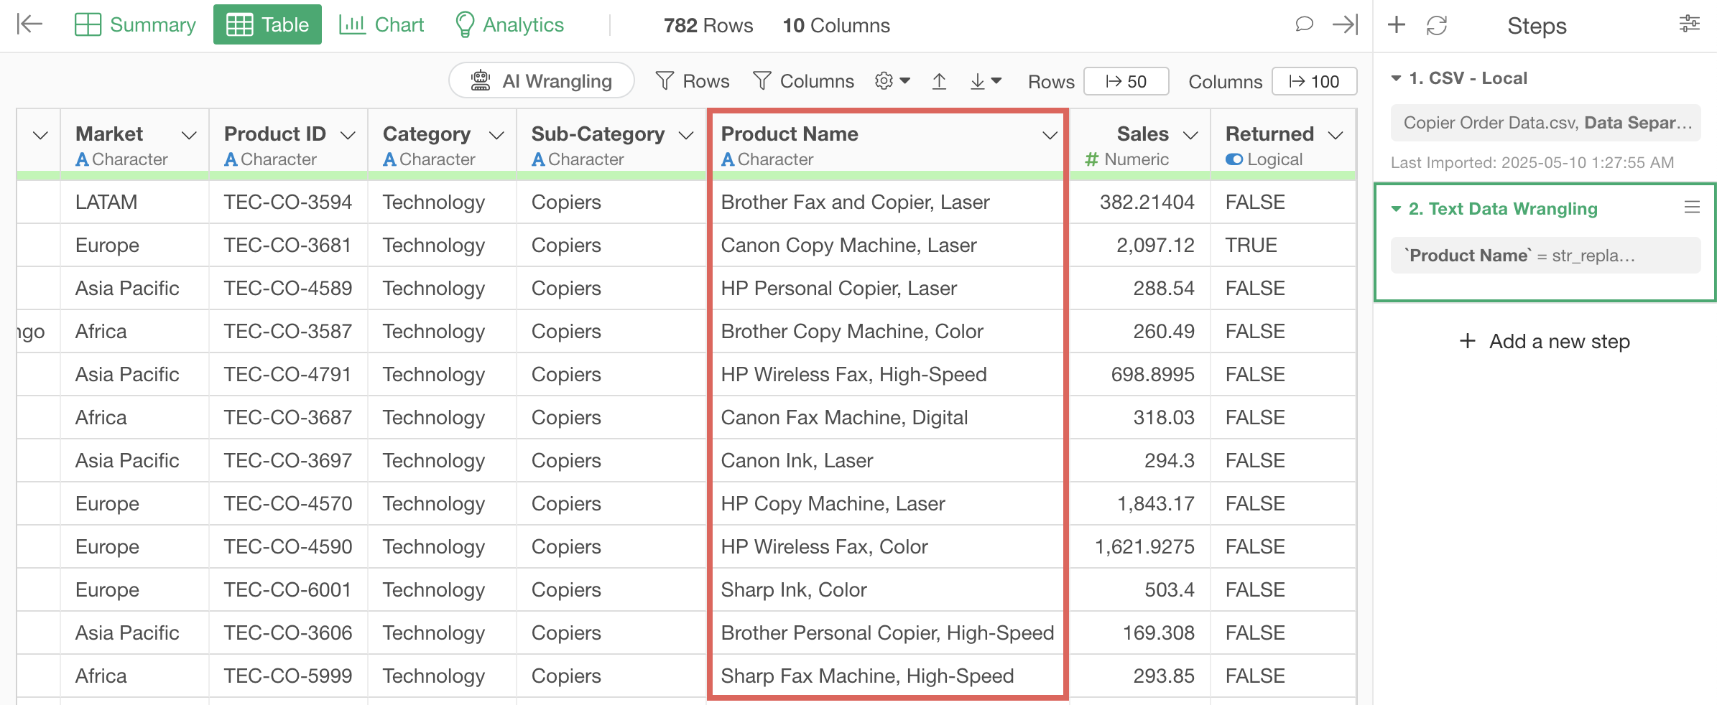The height and width of the screenshot is (705, 1717).
Task: Select Product ID cell TEC-CO-5999
Action: click(288, 676)
